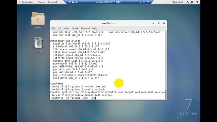Click 'krb5-devel.x86_64' package line

pos(76,47)
